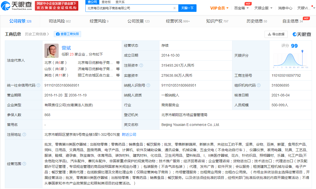Screen dimensions: 316x189
Task: Click the 天眼查 watermark logo beside export
Action: coord(302,34)
